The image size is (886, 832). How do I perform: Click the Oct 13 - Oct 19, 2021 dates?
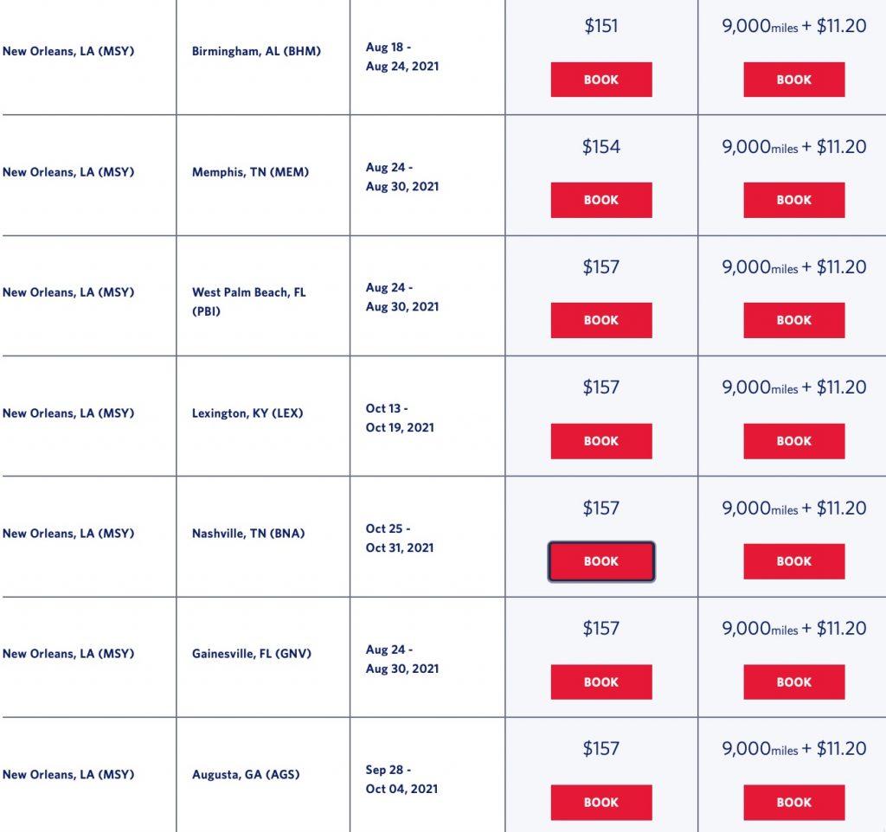point(400,418)
